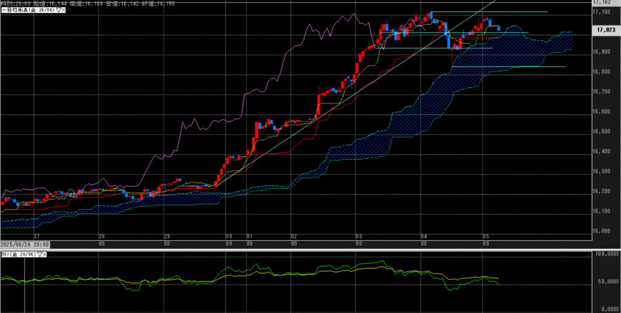Image resolution: width=621 pixels, height=313 pixels.
Task: Expand the RSI indicator settings triangle
Action: pyautogui.click(x=39, y=255)
